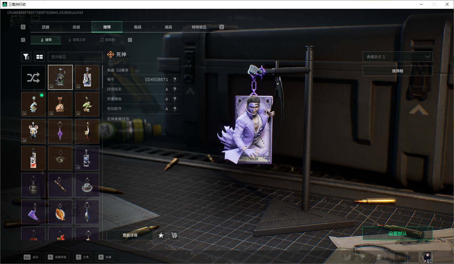
Task: Select the purple sneaker charm thumbnail
Action: coord(33,212)
